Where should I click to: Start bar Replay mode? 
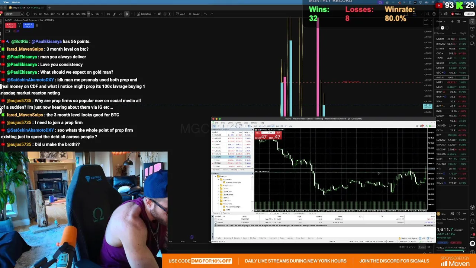click(194, 14)
